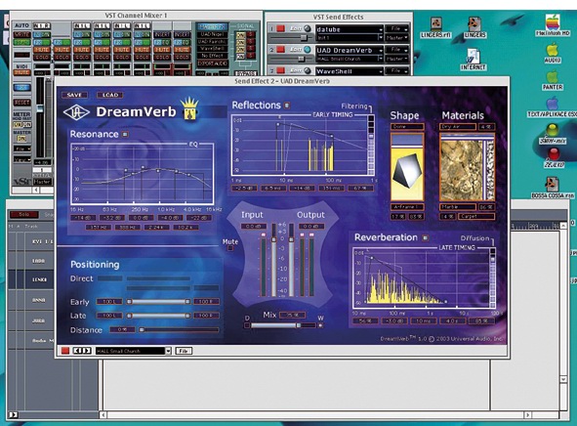Click the preset previous/next arrows in DreamVerb footer
Viewport: 577px width, 426px height.
[82, 351]
